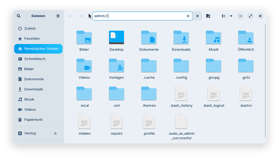Select the .ssh folder
This screenshot has height=158, width=279.
point(116,94)
